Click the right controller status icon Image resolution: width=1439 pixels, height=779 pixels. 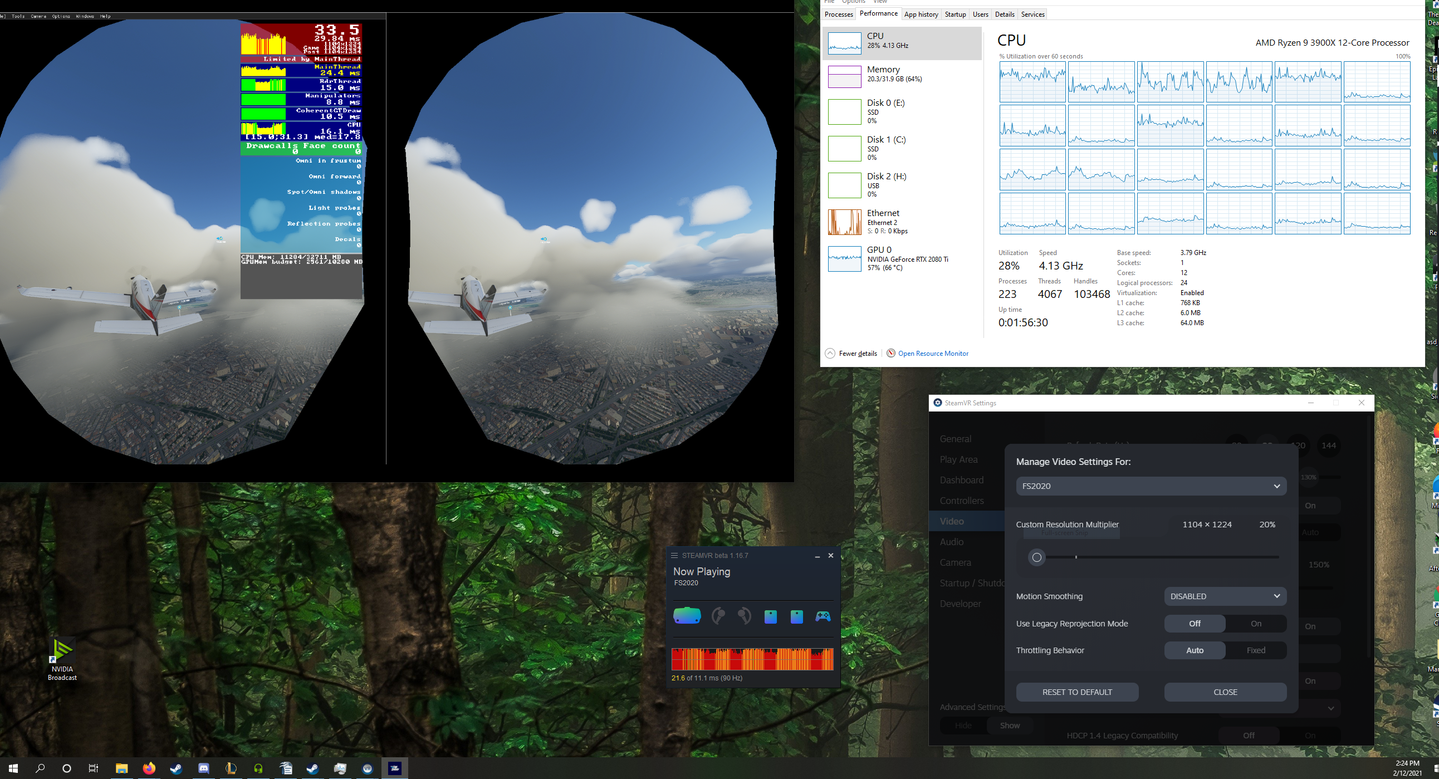pyautogui.click(x=744, y=616)
